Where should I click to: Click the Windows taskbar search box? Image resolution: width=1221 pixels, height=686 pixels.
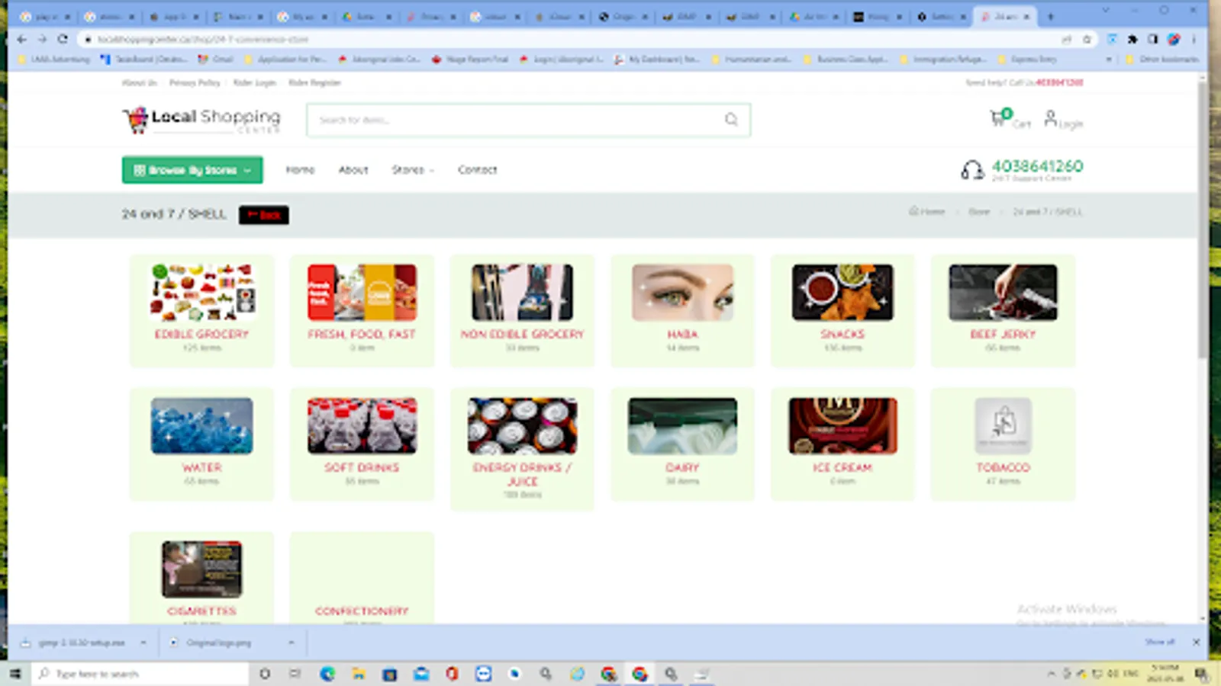tap(140, 674)
